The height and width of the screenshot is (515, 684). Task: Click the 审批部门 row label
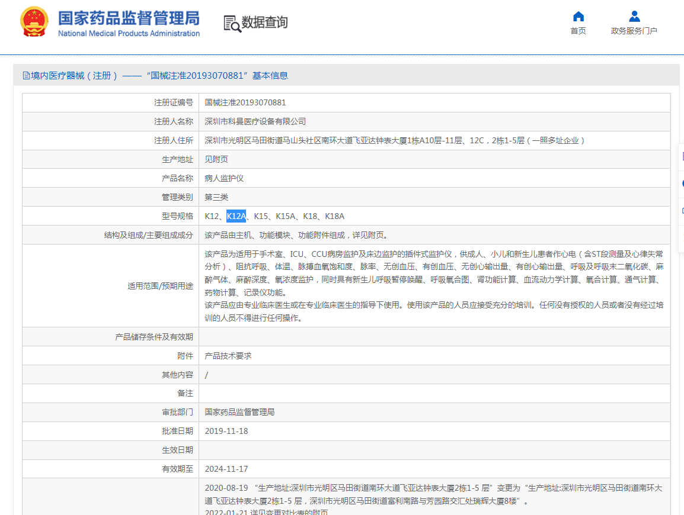(178, 412)
